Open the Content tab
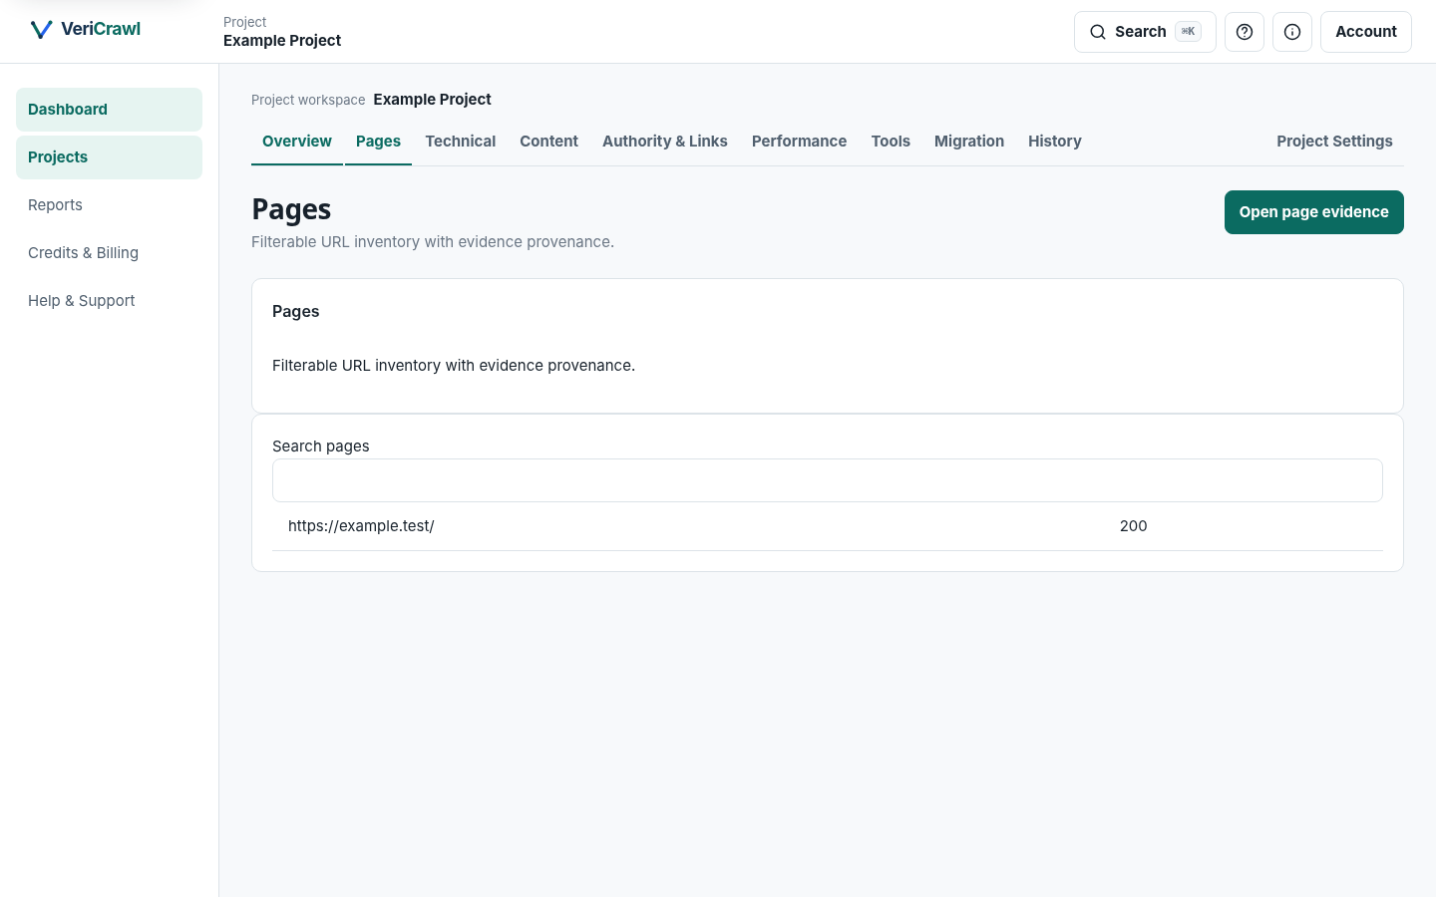This screenshot has width=1436, height=897. coord(548,142)
